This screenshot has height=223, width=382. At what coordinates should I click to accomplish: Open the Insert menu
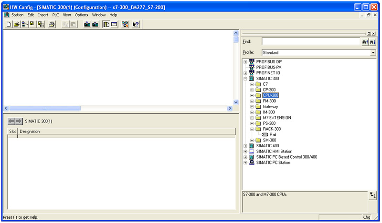(x=43, y=15)
